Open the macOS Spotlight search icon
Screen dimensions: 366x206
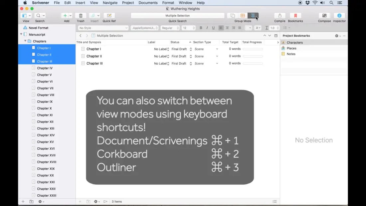[x=331, y=3]
